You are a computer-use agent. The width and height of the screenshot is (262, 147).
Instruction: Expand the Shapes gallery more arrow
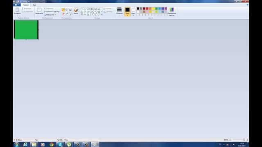pos(102,15)
